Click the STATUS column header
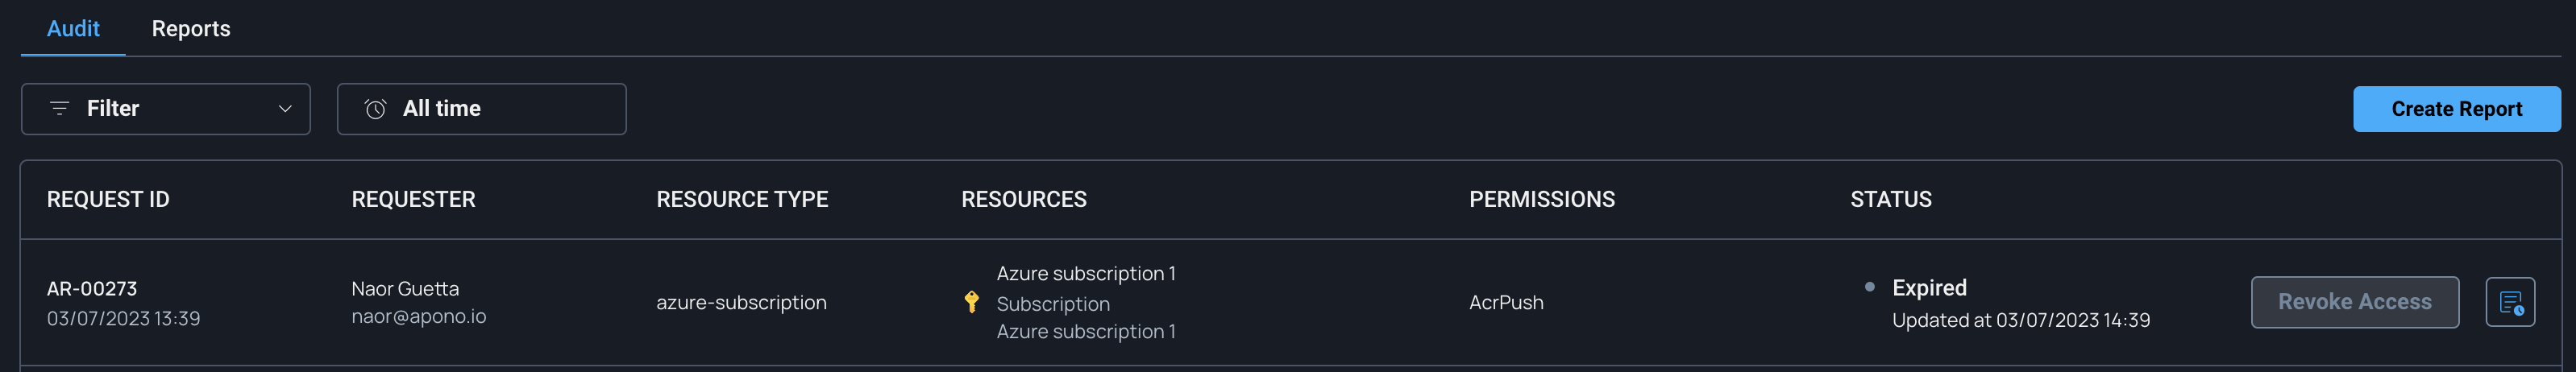2576x372 pixels. click(x=1890, y=200)
